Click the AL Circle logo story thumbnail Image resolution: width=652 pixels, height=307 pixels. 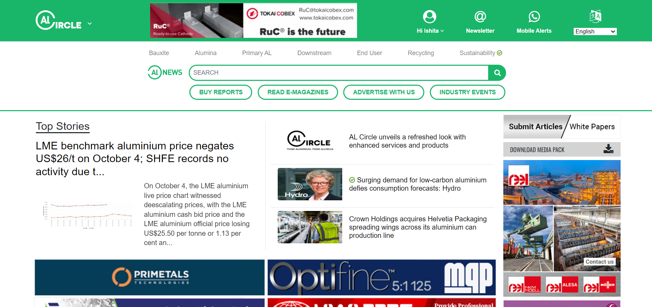310,141
